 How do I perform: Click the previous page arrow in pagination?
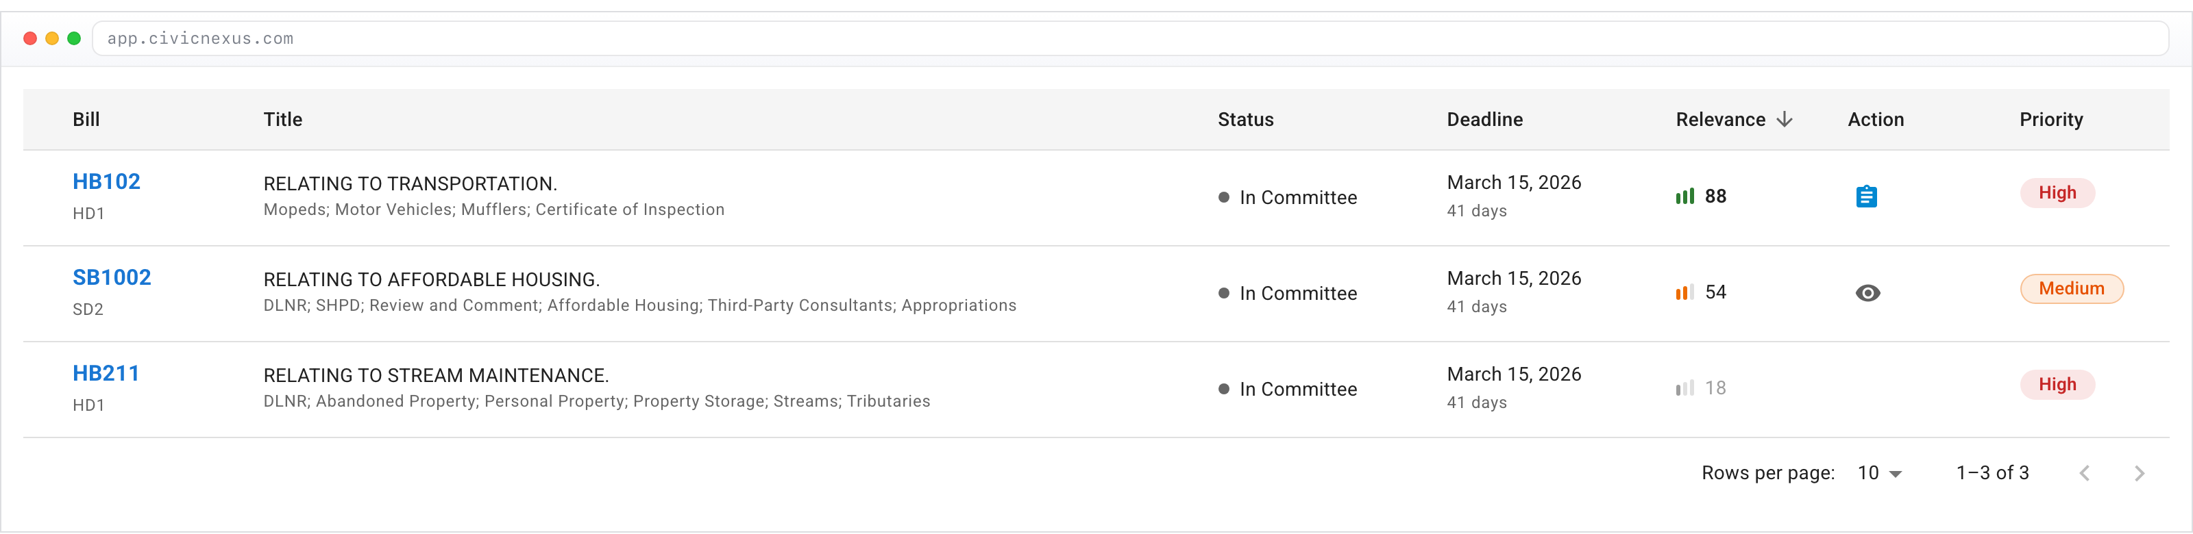(x=2085, y=473)
